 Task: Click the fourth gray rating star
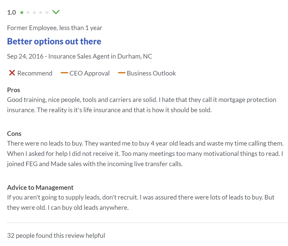point(41,12)
